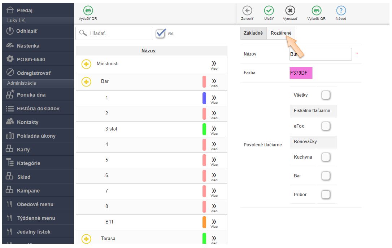This screenshot has height=248, width=392.
Task: Expand the Miestnosti tree node
Action: (x=86, y=64)
